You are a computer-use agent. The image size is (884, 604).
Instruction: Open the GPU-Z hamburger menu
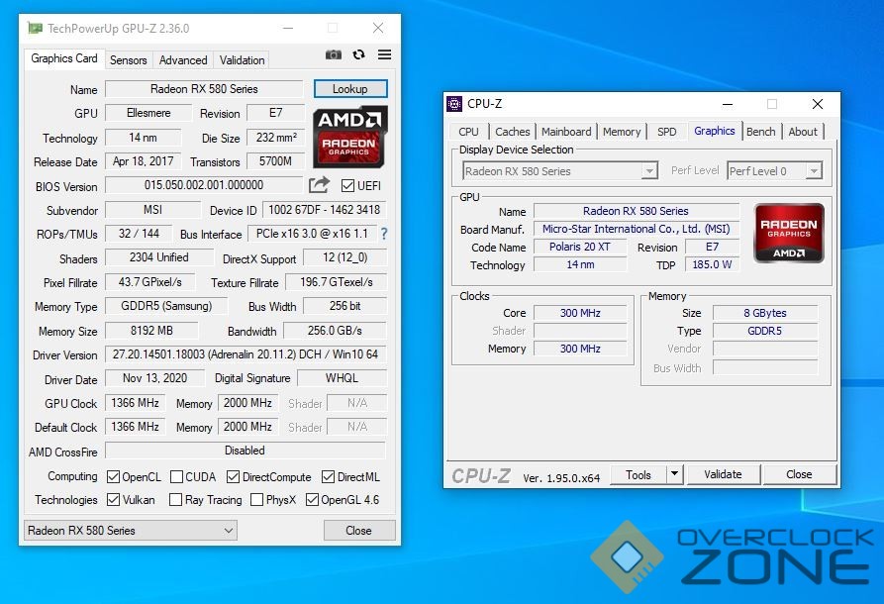point(384,55)
